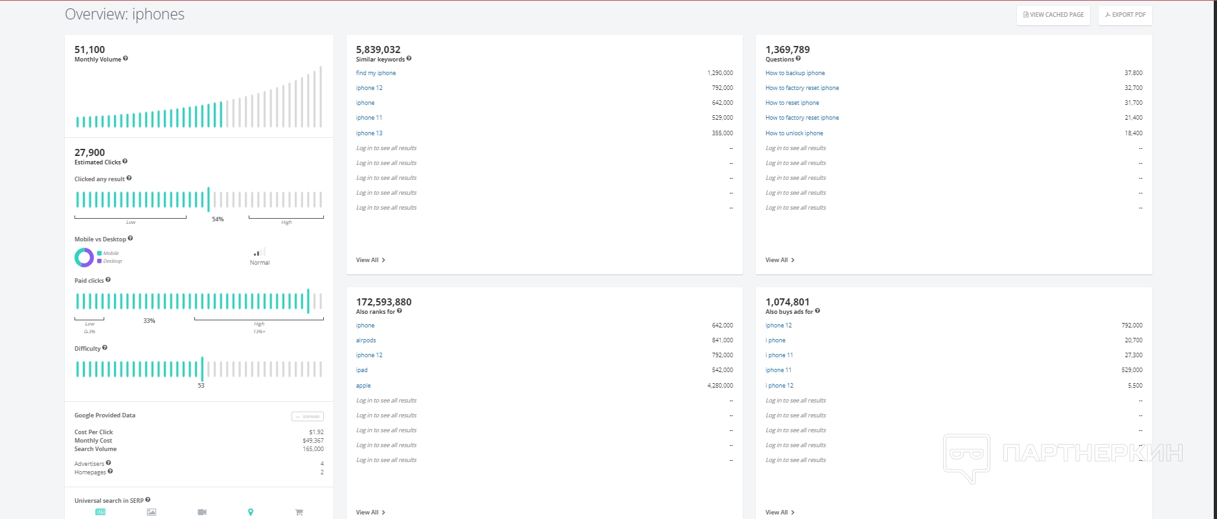Select the news results SERP icon
1217x519 pixels.
click(100, 512)
